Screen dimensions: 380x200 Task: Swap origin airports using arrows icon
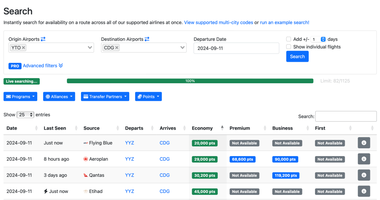tap(43, 39)
